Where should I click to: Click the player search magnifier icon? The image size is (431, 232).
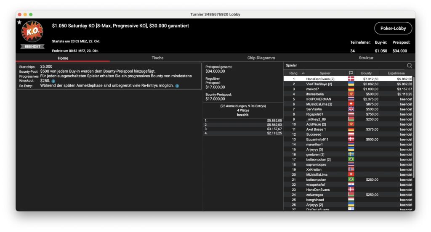click(x=409, y=66)
